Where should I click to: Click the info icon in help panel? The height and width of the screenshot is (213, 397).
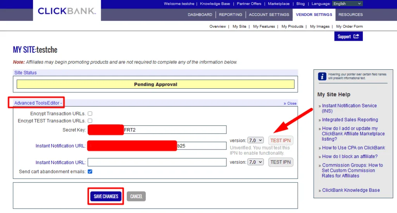tap(322, 76)
